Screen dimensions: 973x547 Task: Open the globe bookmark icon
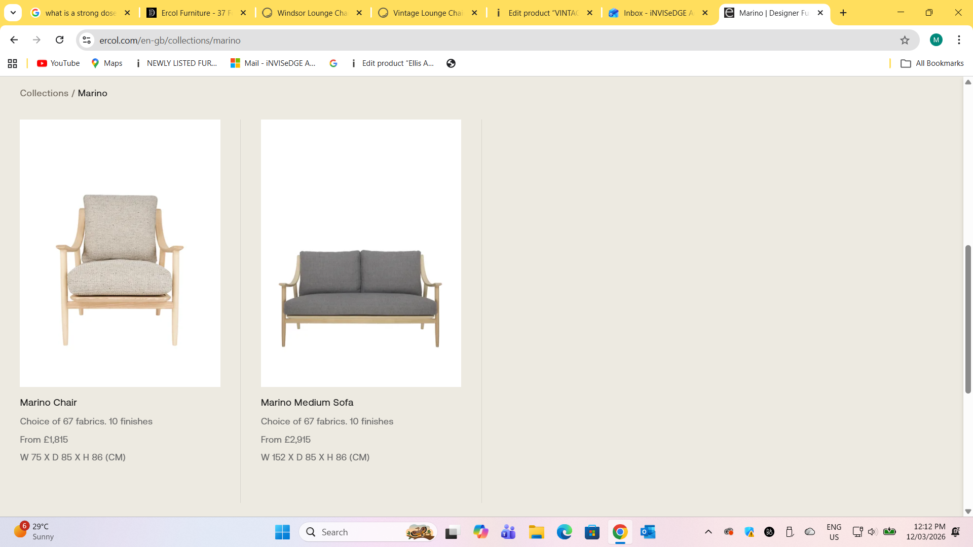click(451, 63)
